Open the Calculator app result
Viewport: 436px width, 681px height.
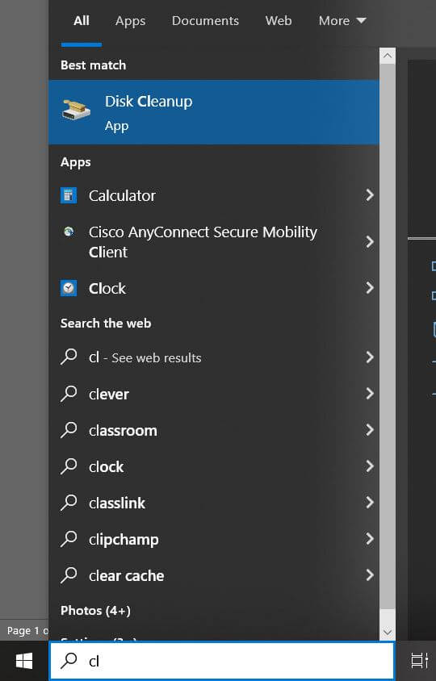(213, 195)
